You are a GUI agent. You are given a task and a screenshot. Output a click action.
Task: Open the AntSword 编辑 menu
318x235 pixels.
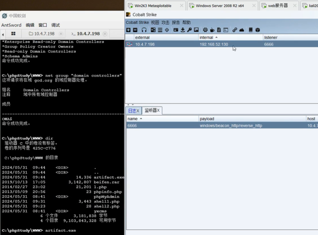[x=30, y=25]
